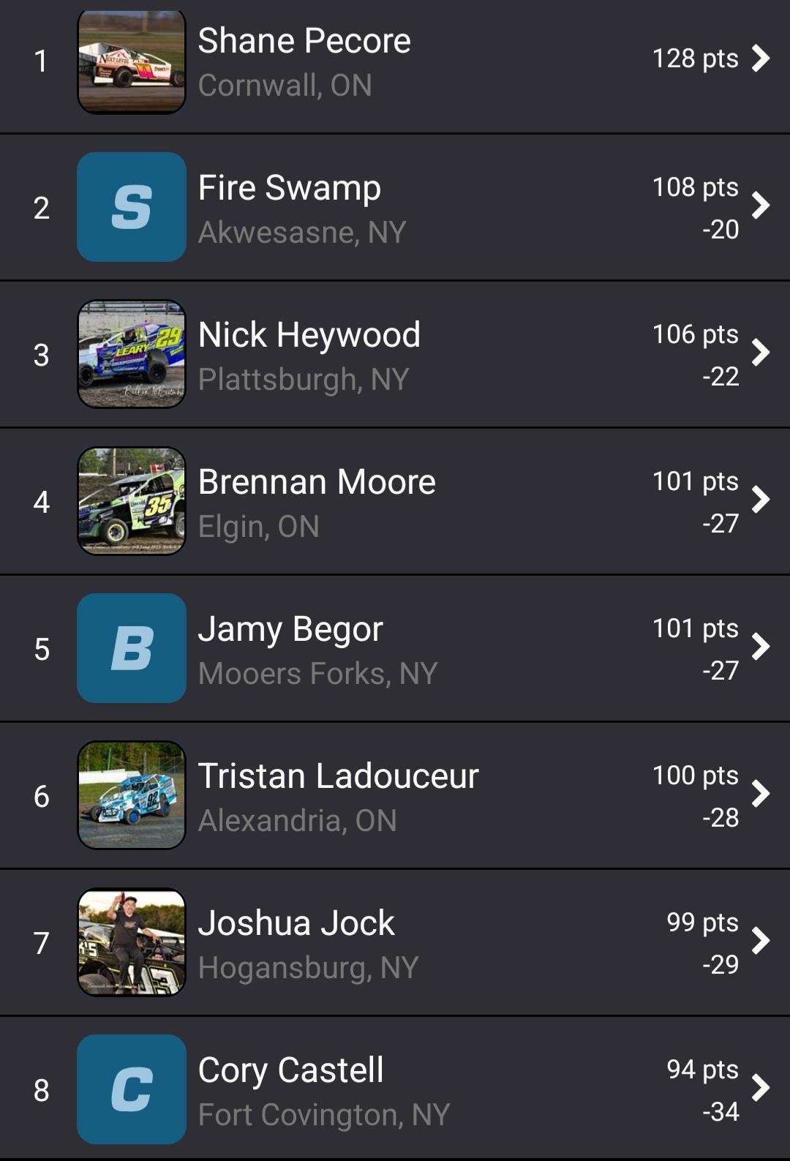Open Tristan Ladouceur's blue car photo
This screenshot has height=1161, width=790.
tap(132, 795)
